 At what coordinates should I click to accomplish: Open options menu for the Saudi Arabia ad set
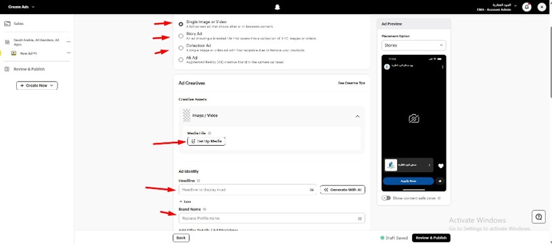point(68,42)
